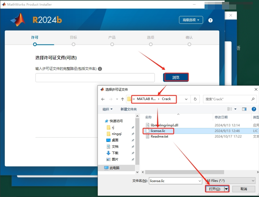Open the 组织 menu
259x197 pixels.
click(x=107, y=109)
